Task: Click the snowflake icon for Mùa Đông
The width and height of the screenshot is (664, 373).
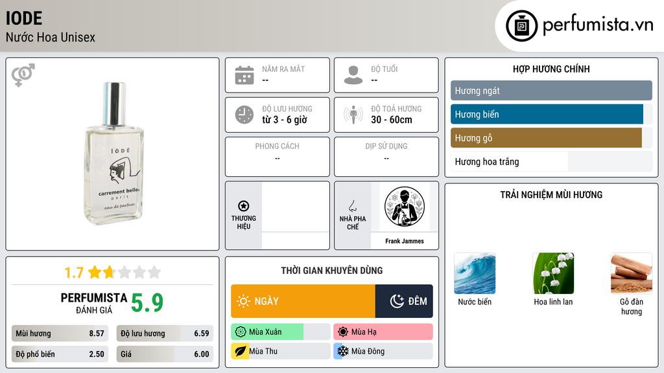Action: tap(343, 351)
